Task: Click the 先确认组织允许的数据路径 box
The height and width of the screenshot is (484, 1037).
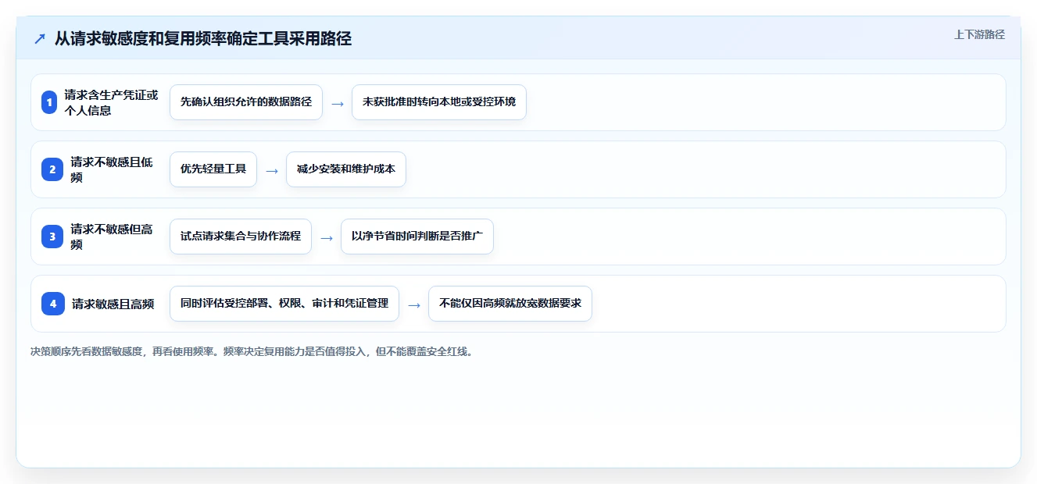Action: click(x=246, y=102)
